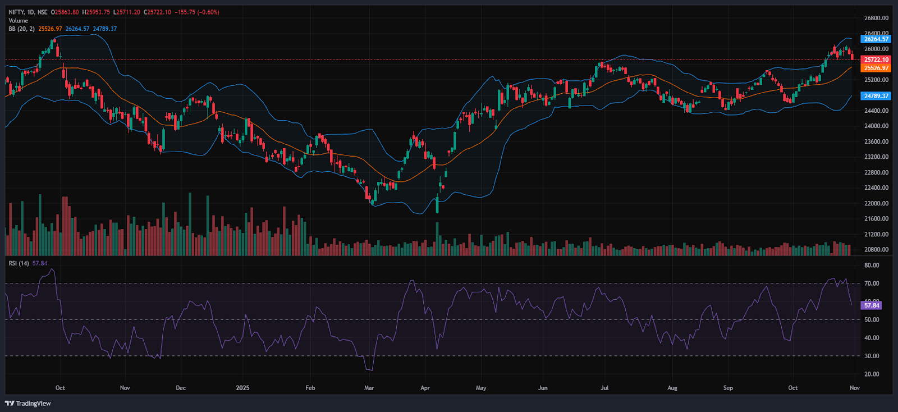This screenshot has height=412, width=898.
Task: Click the 30.00 level on RSI scale
Action: (x=872, y=356)
